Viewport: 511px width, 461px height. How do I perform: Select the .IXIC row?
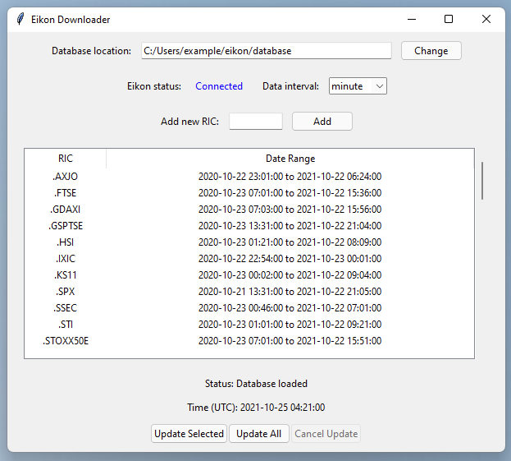[249, 259]
